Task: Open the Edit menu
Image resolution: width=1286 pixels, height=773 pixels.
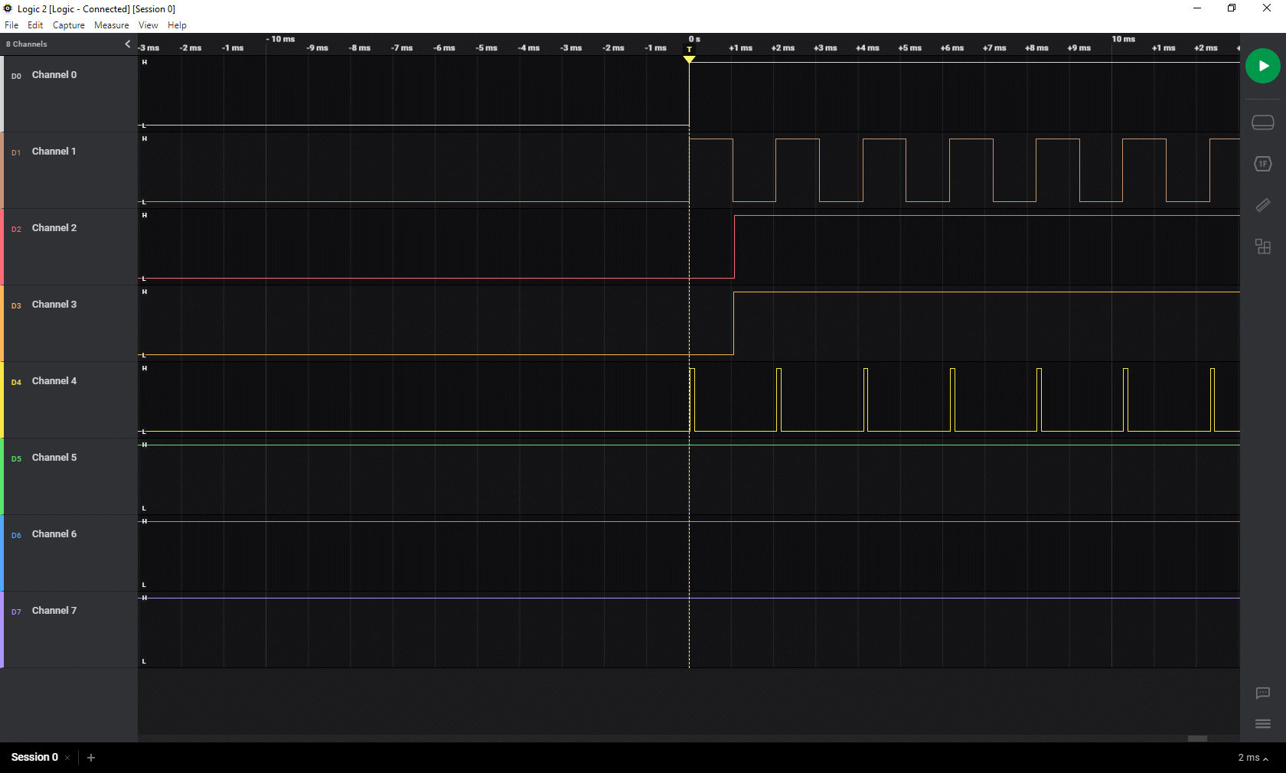Action: (35, 25)
